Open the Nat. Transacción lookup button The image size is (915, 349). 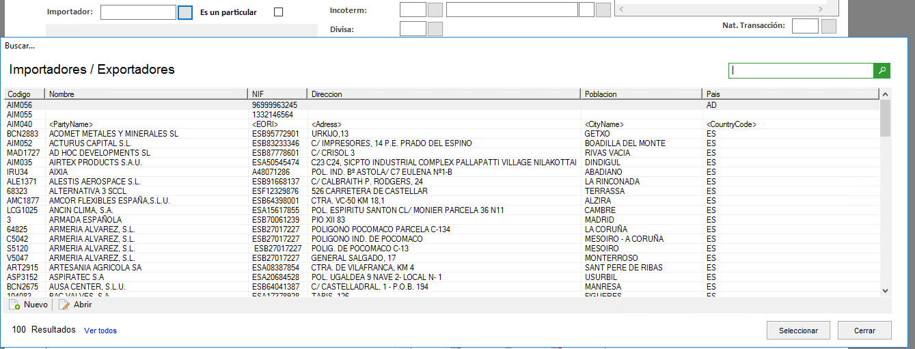tap(828, 26)
